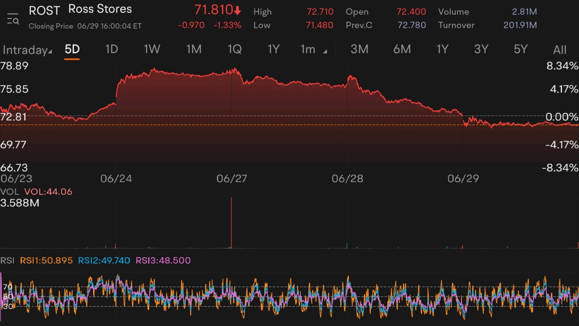Screen dimensions: 579x326
Task: Click the -0.970 price change
Action: pyautogui.click(x=191, y=25)
